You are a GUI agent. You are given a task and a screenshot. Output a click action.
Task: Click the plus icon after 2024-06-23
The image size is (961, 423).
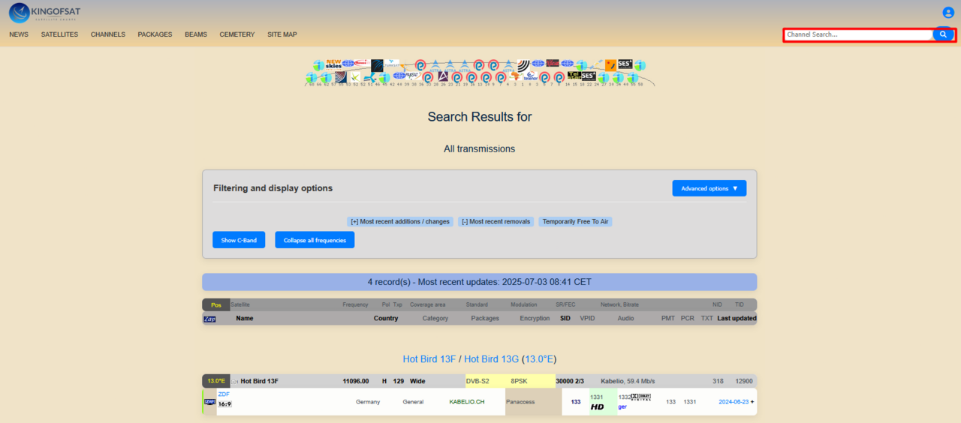click(x=752, y=402)
